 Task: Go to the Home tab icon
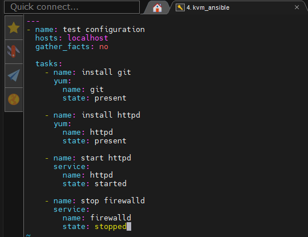pos(157,7)
